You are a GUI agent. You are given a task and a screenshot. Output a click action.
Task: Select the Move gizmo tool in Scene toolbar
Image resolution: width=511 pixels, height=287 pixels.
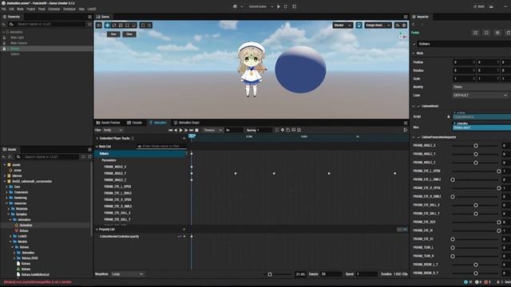(x=107, y=25)
